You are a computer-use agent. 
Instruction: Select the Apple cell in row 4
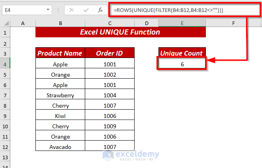[x=60, y=63]
